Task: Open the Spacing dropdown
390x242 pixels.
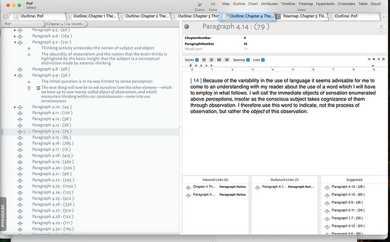Action: pyautogui.click(x=241, y=60)
